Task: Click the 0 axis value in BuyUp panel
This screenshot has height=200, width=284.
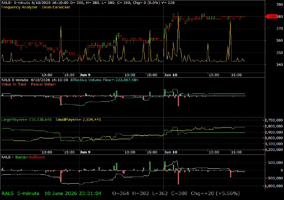Action: pos(282,170)
